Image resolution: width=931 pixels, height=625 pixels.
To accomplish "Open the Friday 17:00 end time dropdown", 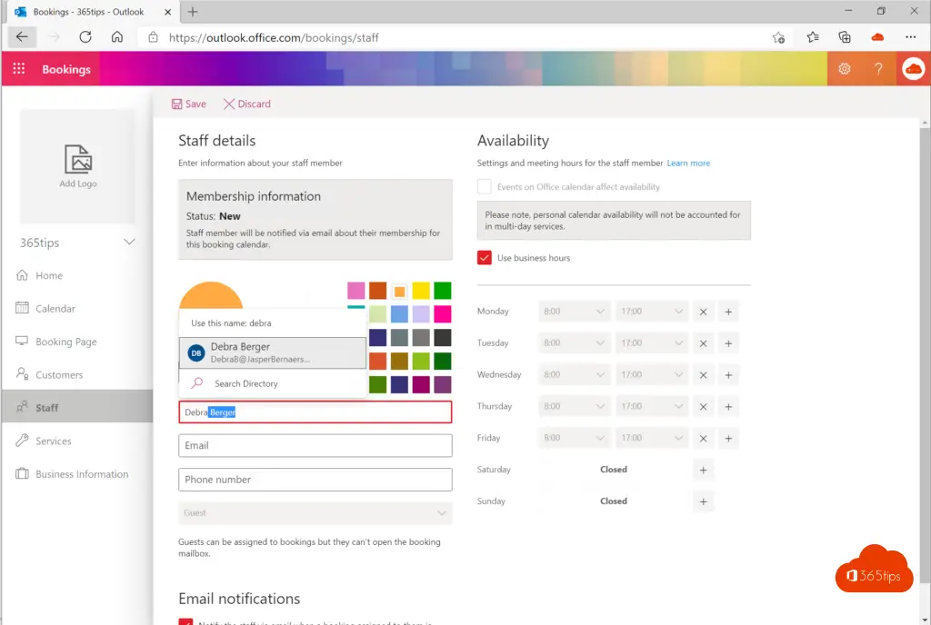I will click(x=651, y=438).
